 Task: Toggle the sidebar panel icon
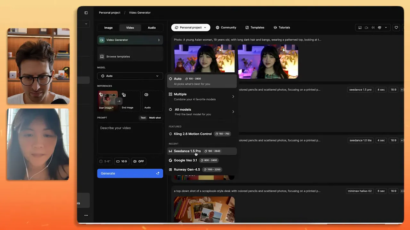86,13
